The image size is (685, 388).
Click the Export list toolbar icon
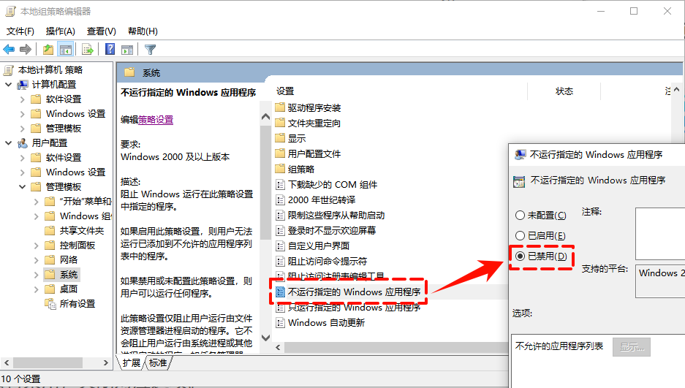click(88, 49)
